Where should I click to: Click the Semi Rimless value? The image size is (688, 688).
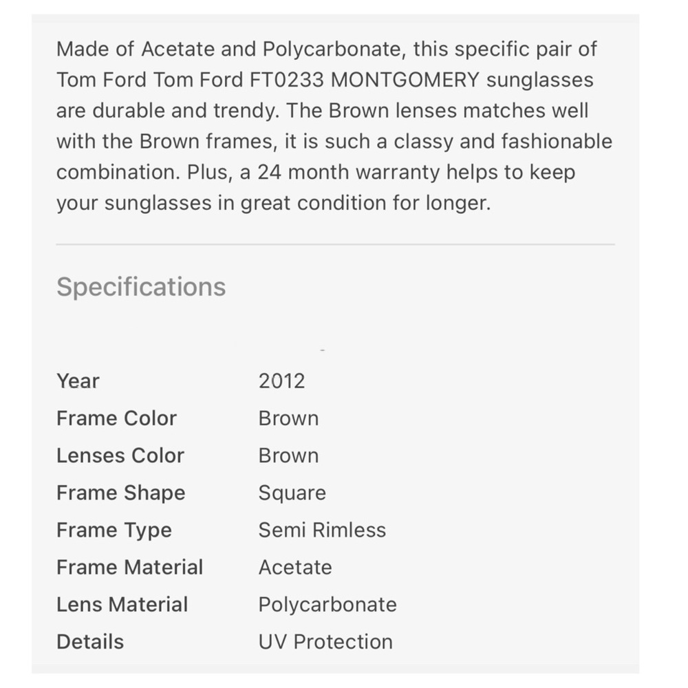(x=322, y=530)
